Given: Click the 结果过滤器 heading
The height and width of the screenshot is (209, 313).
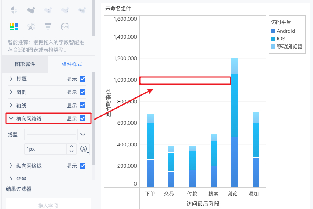Looking at the screenshot, I should click(x=19, y=189).
